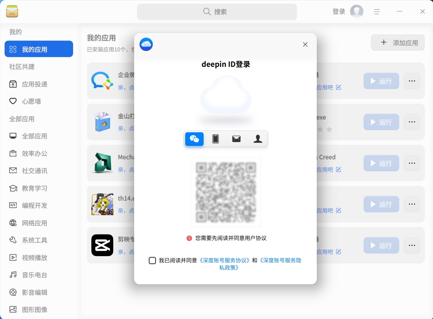Switch to phone number login tab
433x319 pixels.
215,139
